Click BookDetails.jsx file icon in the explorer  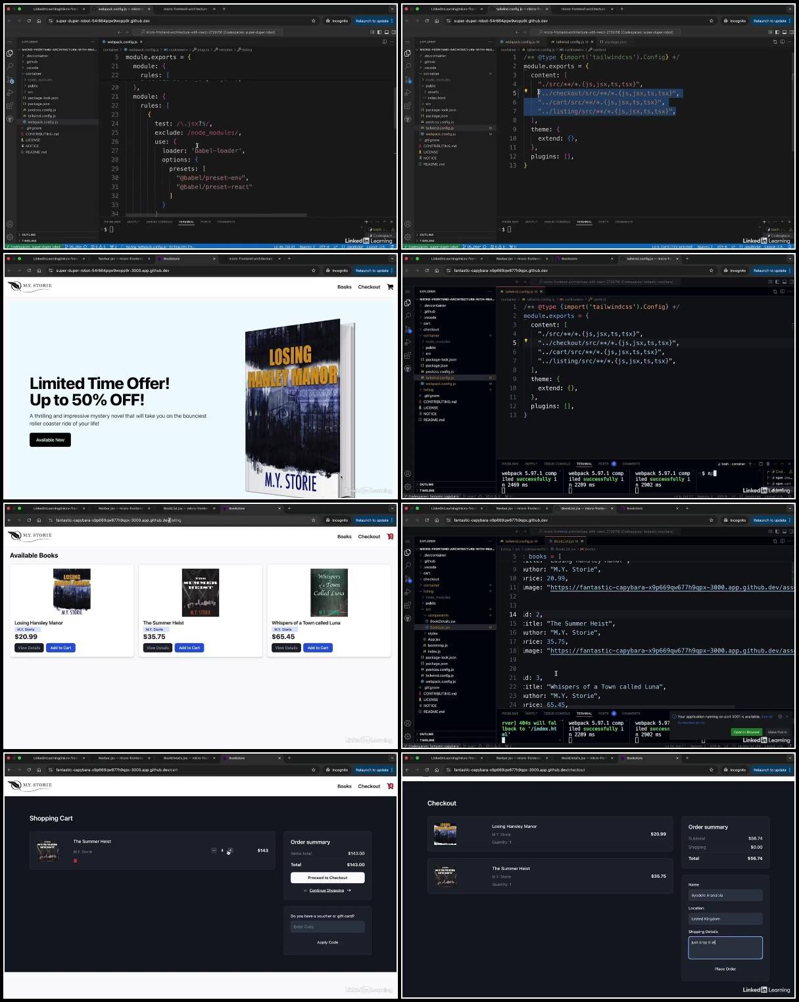(427, 621)
